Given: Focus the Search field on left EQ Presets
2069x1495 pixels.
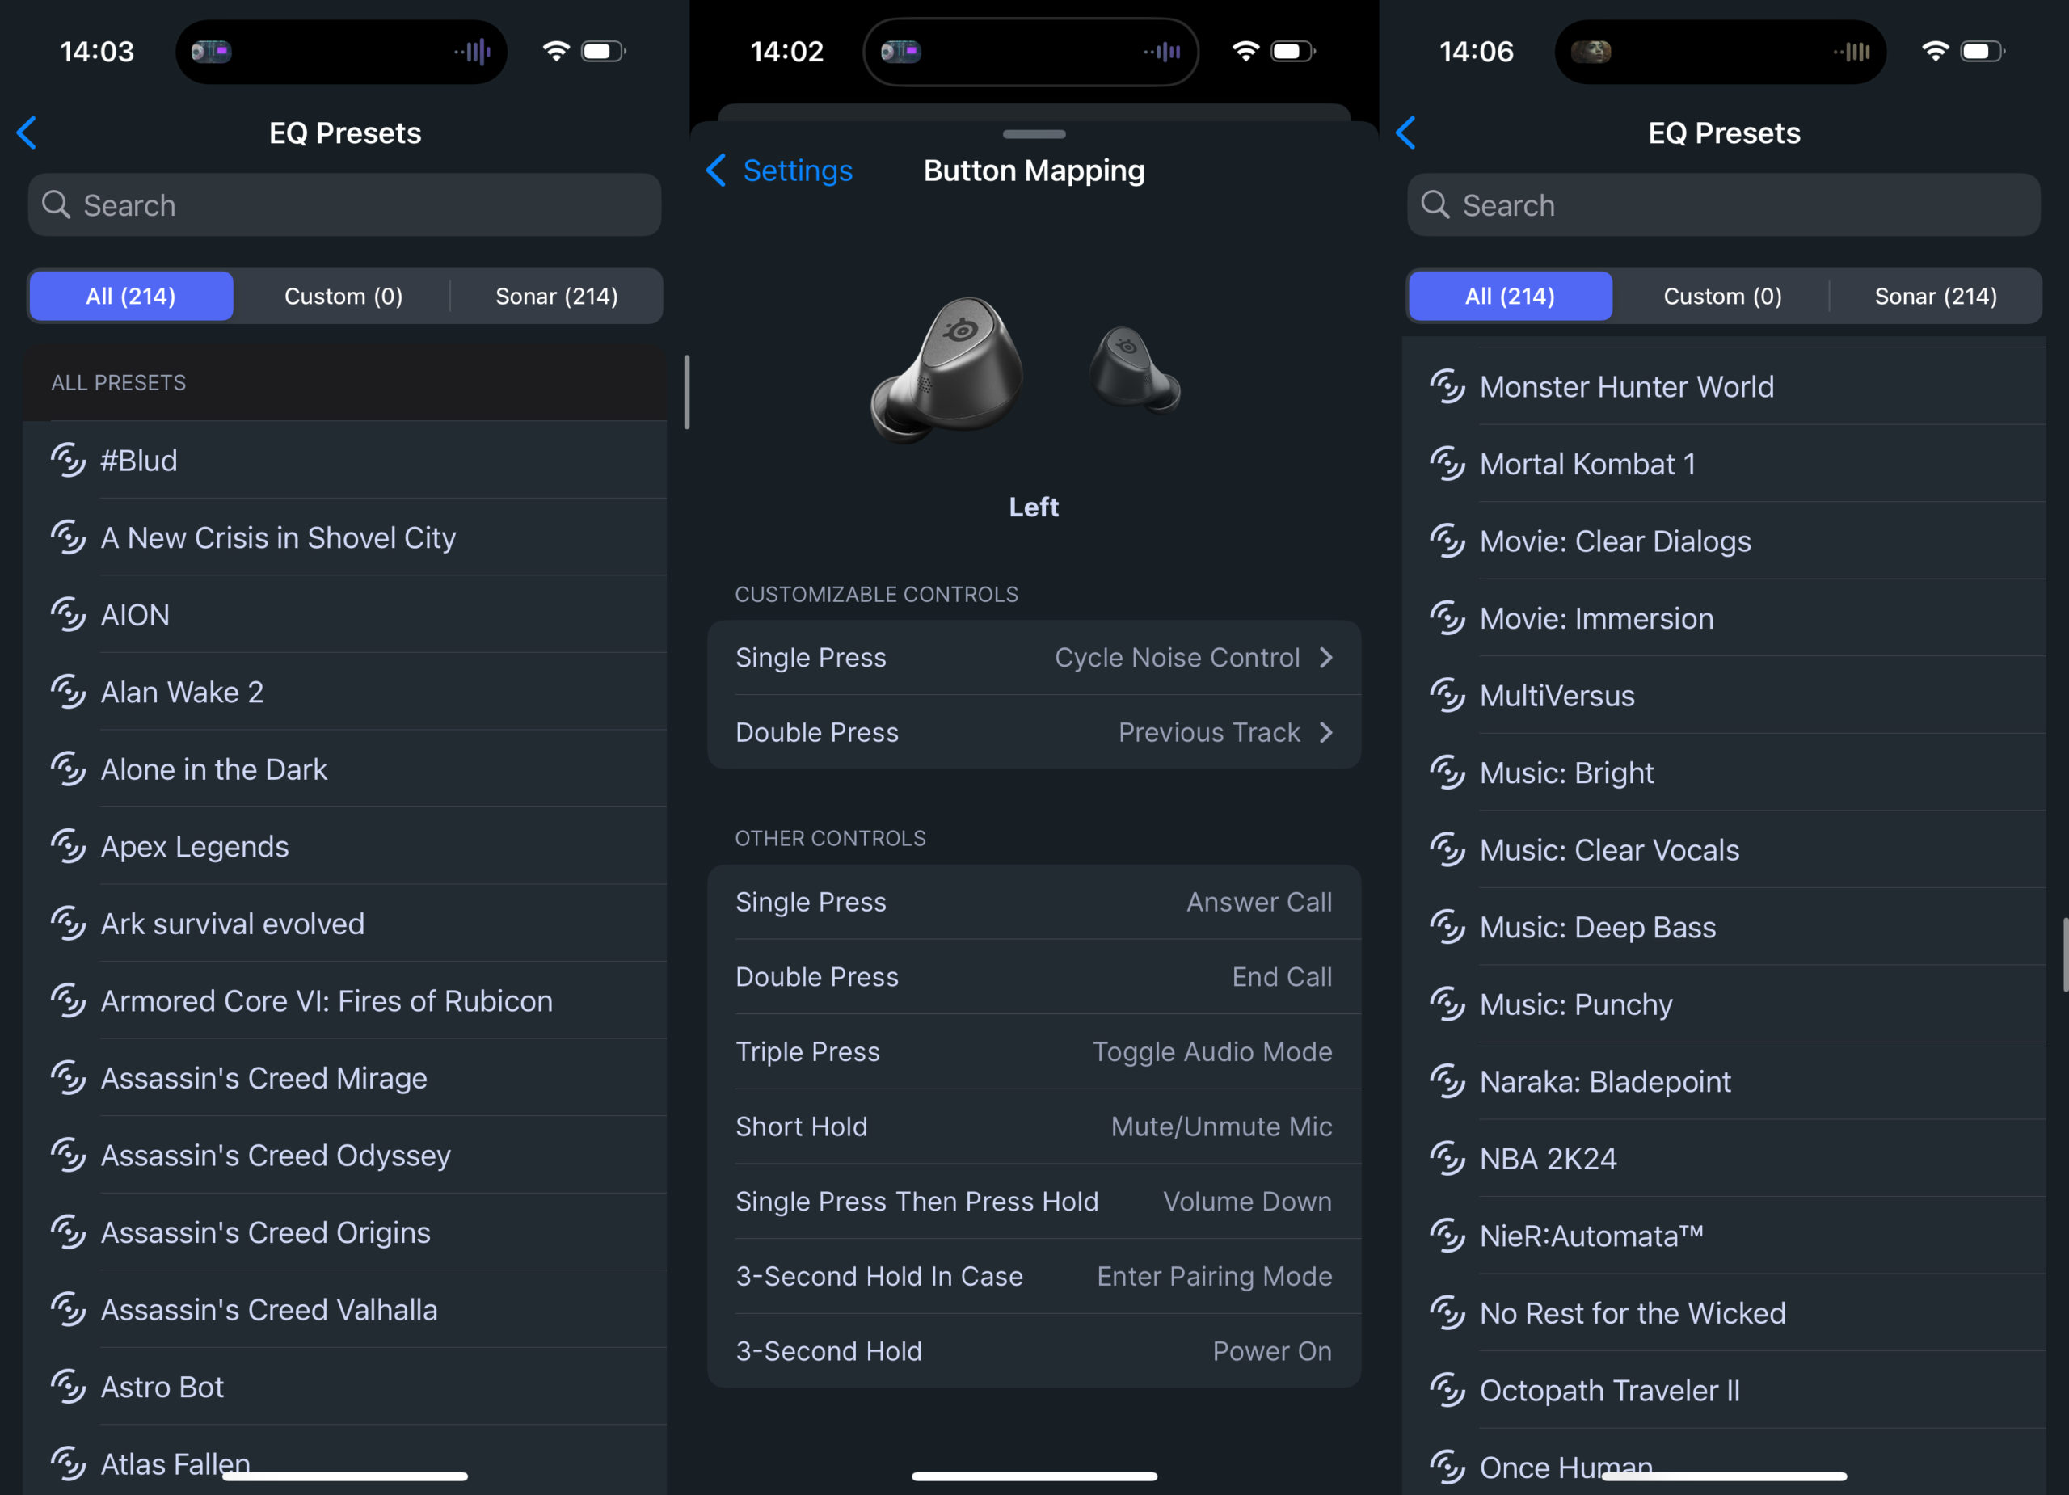Looking at the screenshot, I should point(345,205).
